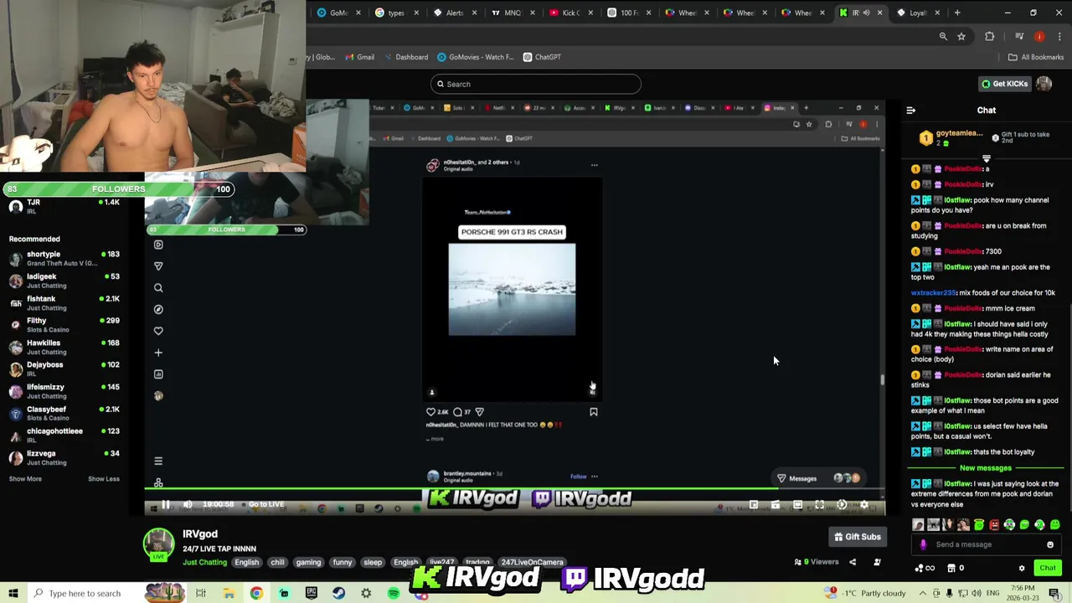This screenshot has height=603, width=1072.
Task: Click the purple microphone chat identity icon
Action: (924, 544)
